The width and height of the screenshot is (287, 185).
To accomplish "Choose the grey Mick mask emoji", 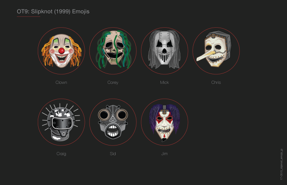I will pyautogui.click(x=165, y=51).
